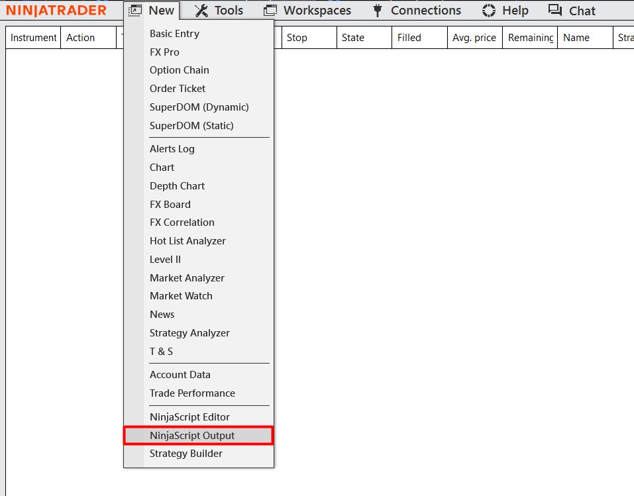Sort by State column header
This screenshot has height=496, width=634.
click(364, 38)
